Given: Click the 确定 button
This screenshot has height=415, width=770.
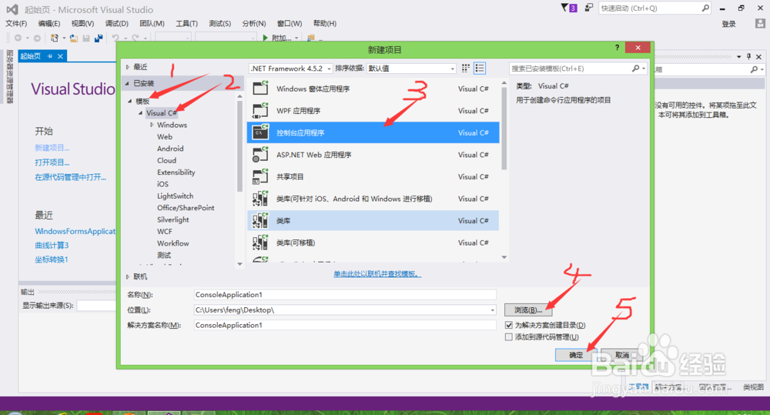Looking at the screenshot, I should [576, 355].
